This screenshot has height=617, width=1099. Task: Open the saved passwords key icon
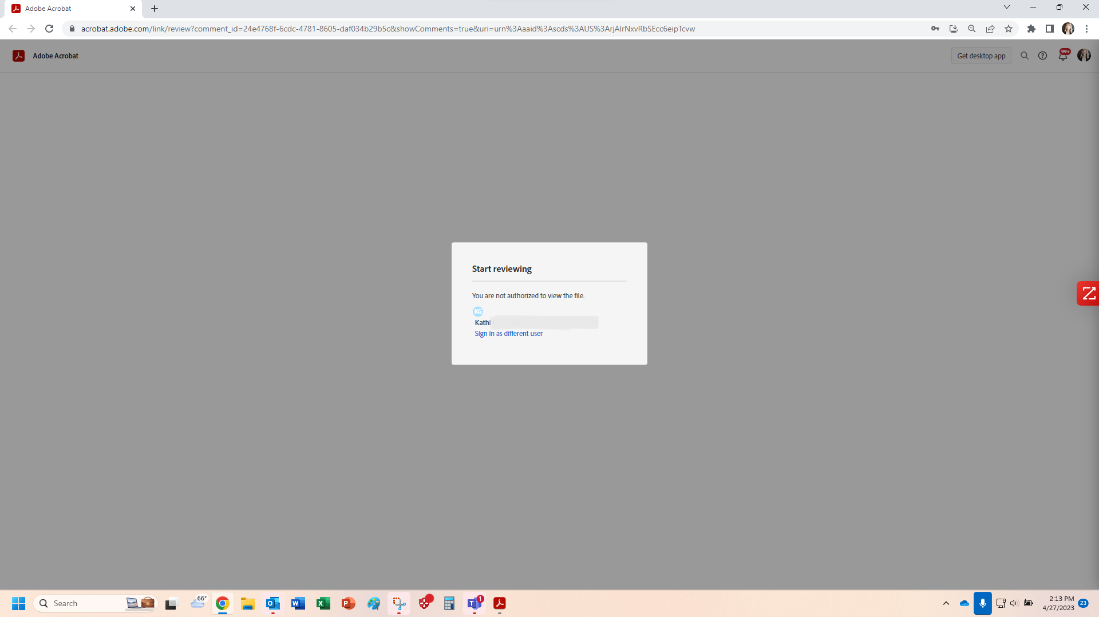pos(935,29)
